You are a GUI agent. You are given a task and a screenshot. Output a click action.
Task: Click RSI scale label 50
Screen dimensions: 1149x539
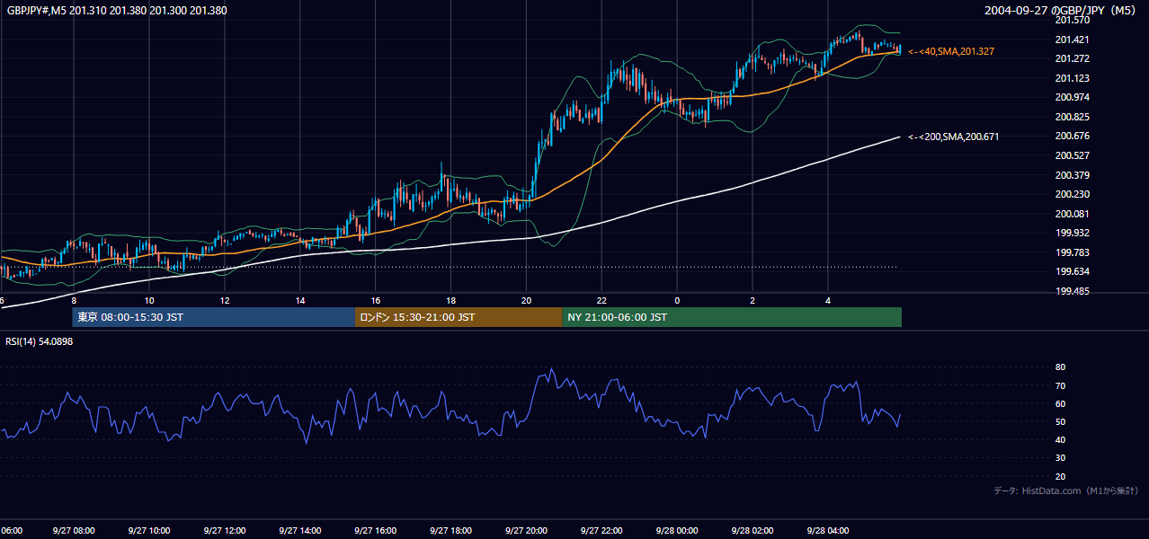pos(1060,421)
